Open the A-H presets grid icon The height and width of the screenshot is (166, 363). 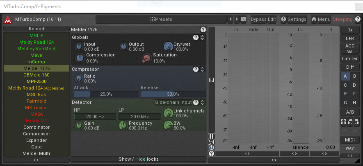pos(343,122)
